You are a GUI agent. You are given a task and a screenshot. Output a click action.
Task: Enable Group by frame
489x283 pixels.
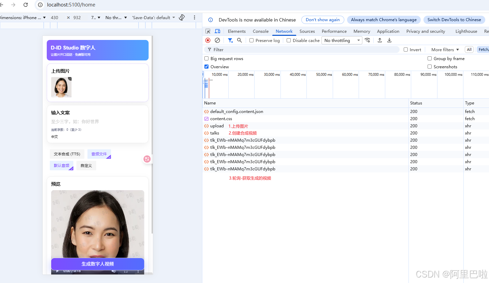click(x=430, y=58)
